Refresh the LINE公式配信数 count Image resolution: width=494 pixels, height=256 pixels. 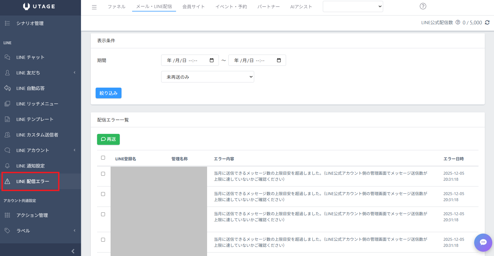point(487,22)
